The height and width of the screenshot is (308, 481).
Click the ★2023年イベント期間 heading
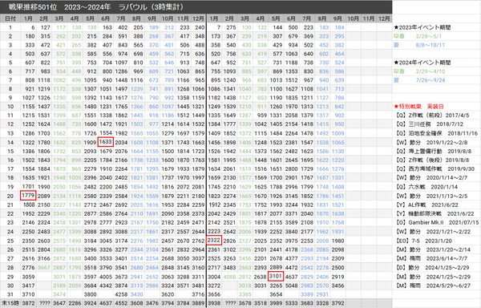point(422,27)
